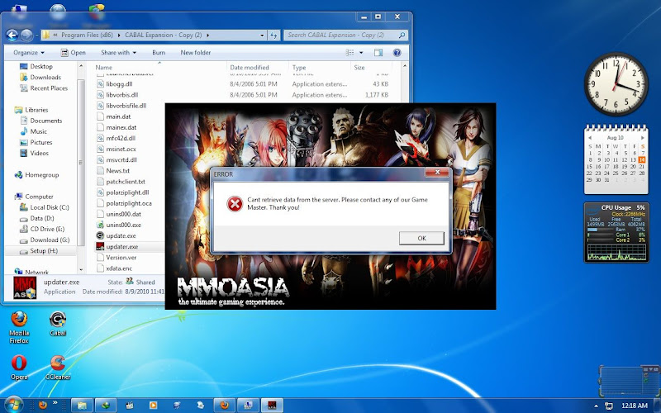
Task: Select update.exe in file list
Action: 121,235
